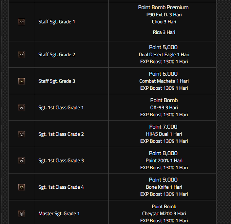
Task: Select the P90 Ext D. 3 Hari reward
Action: [x=164, y=15]
